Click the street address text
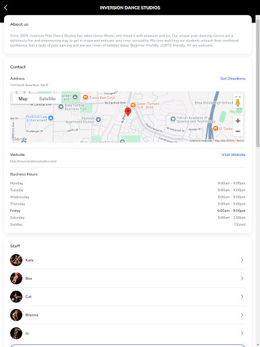 coord(29,85)
